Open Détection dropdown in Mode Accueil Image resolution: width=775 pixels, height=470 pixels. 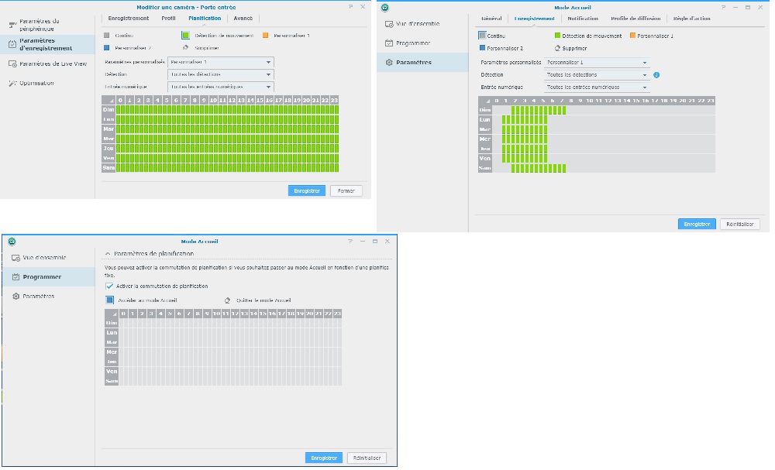(597, 75)
